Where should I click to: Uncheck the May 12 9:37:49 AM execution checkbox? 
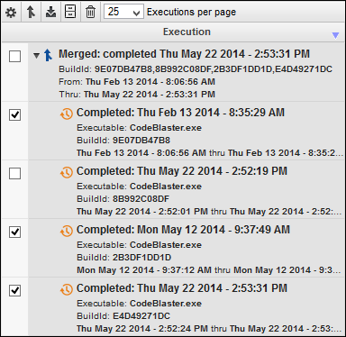[x=15, y=232]
